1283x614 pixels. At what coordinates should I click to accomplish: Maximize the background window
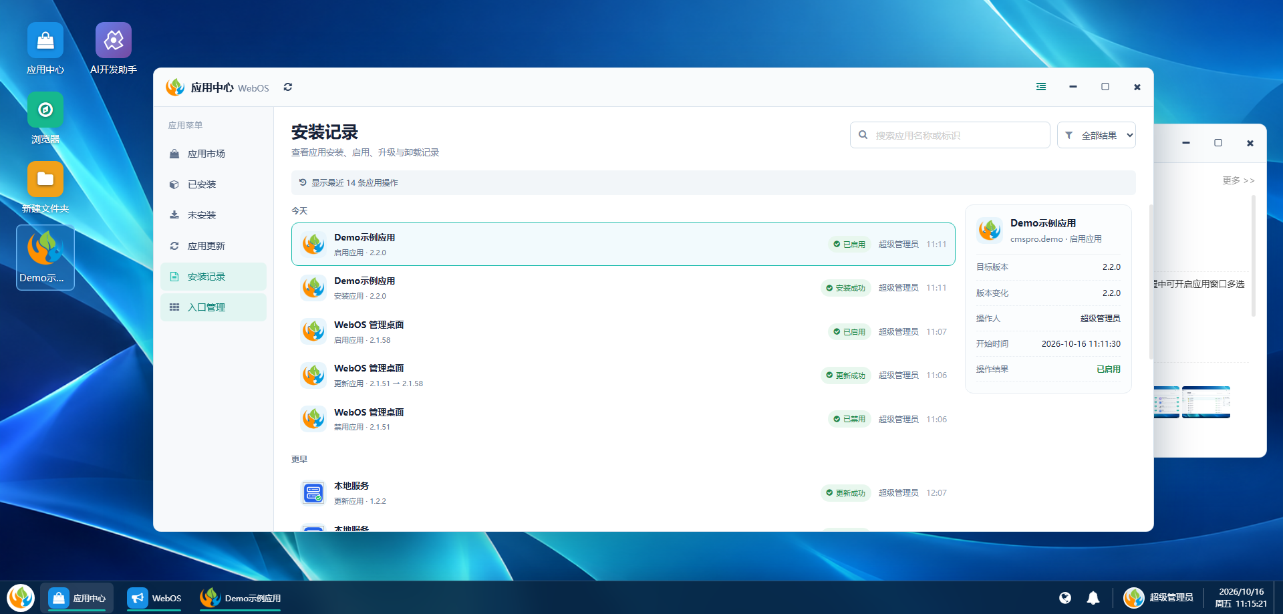[1218, 143]
